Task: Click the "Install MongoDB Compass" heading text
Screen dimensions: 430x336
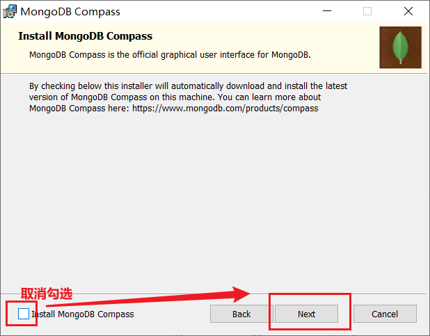Action: [x=86, y=36]
